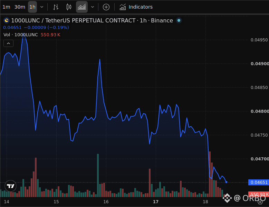This screenshot has height=207, width=269.
Task: Select the 1h timeframe
Action: coord(32,7)
